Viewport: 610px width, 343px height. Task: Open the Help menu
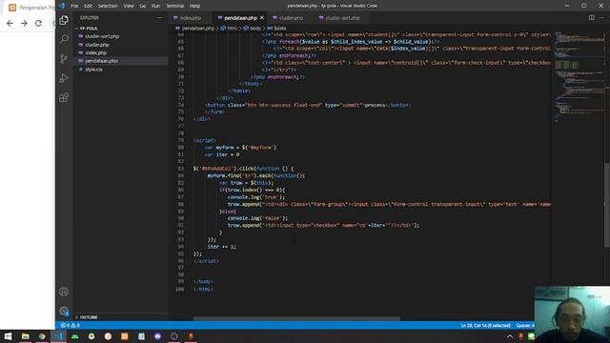point(194,6)
